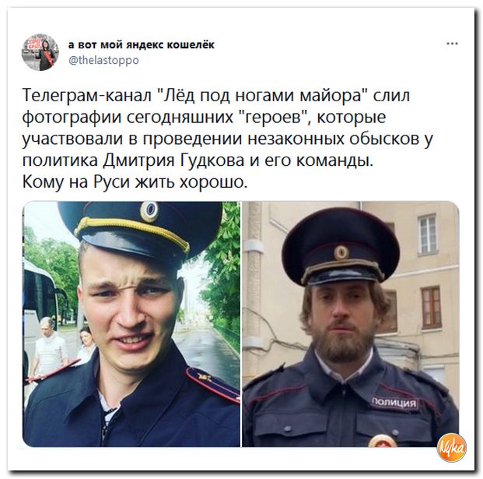This screenshot has height=479, width=483.
Task: Click the «полиция» chest patch
Action: (x=395, y=403)
